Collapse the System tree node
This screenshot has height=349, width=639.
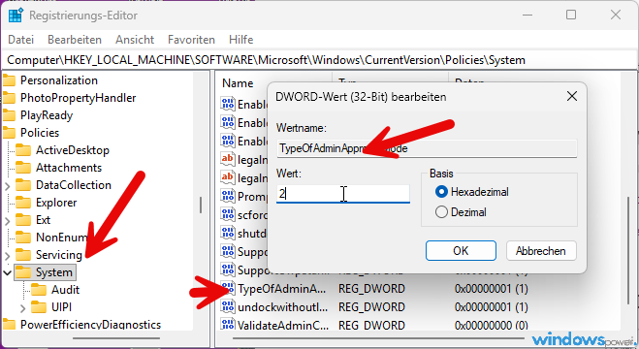(7, 272)
